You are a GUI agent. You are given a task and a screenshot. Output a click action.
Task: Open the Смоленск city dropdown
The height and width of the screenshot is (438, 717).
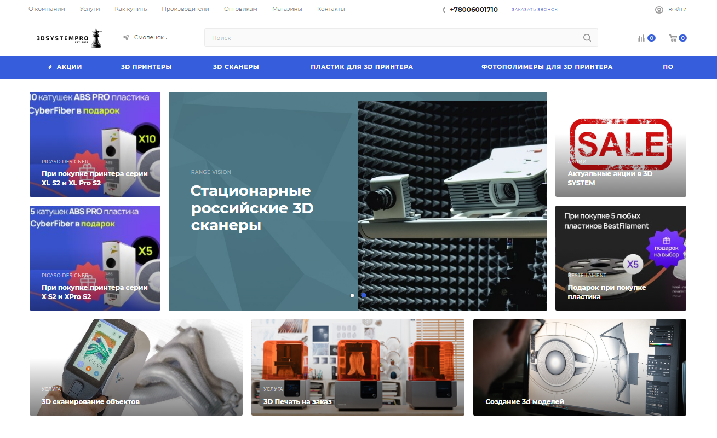click(151, 38)
